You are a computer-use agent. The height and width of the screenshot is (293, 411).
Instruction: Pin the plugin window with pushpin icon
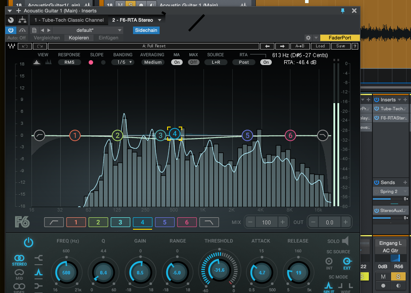click(x=343, y=11)
